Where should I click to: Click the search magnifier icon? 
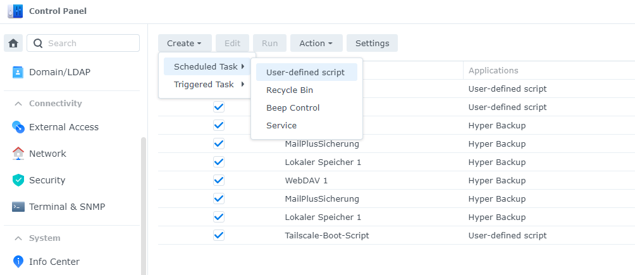(38, 44)
